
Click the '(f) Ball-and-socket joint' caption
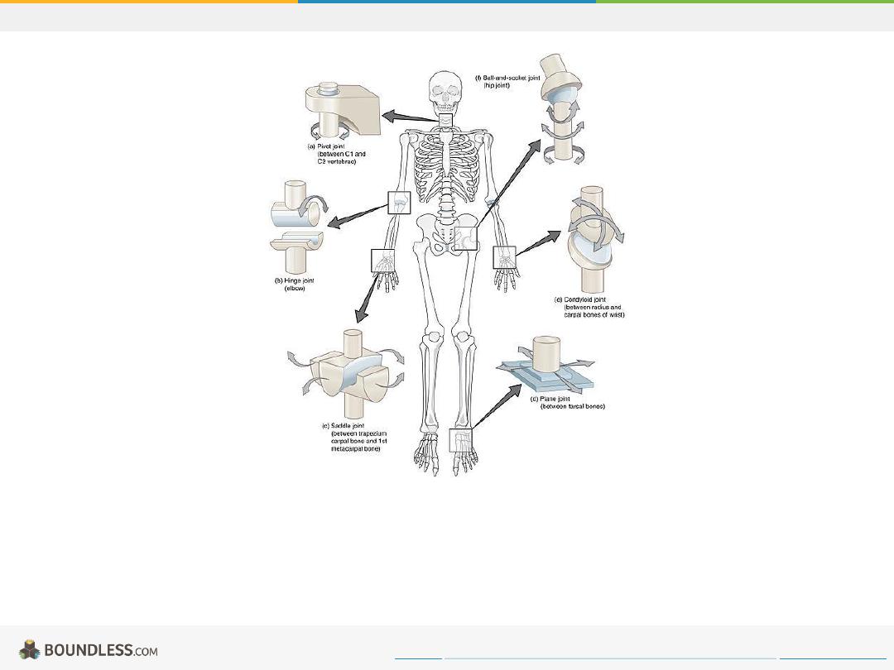coord(507,81)
